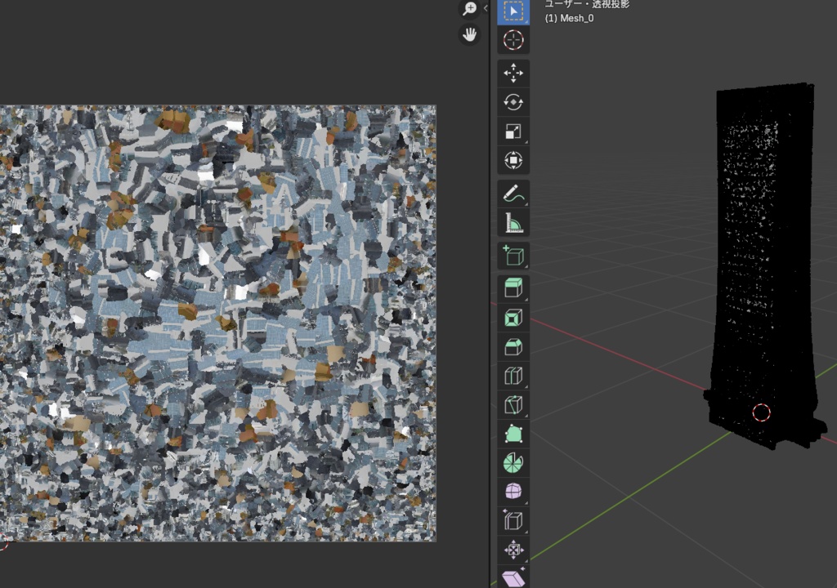Select the Smooth vertices tool
This screenshot has height=588, width=837.
click(513, 492)
